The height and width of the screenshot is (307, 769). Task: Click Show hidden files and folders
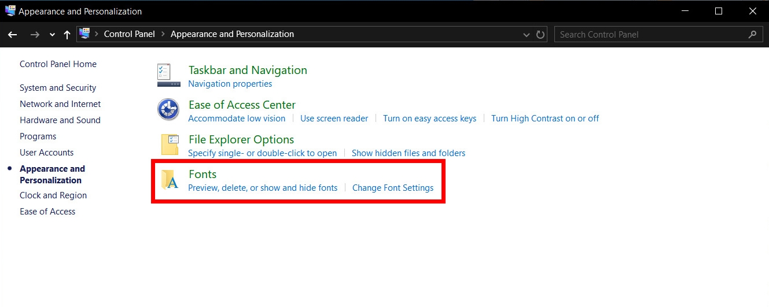(409, 153)
